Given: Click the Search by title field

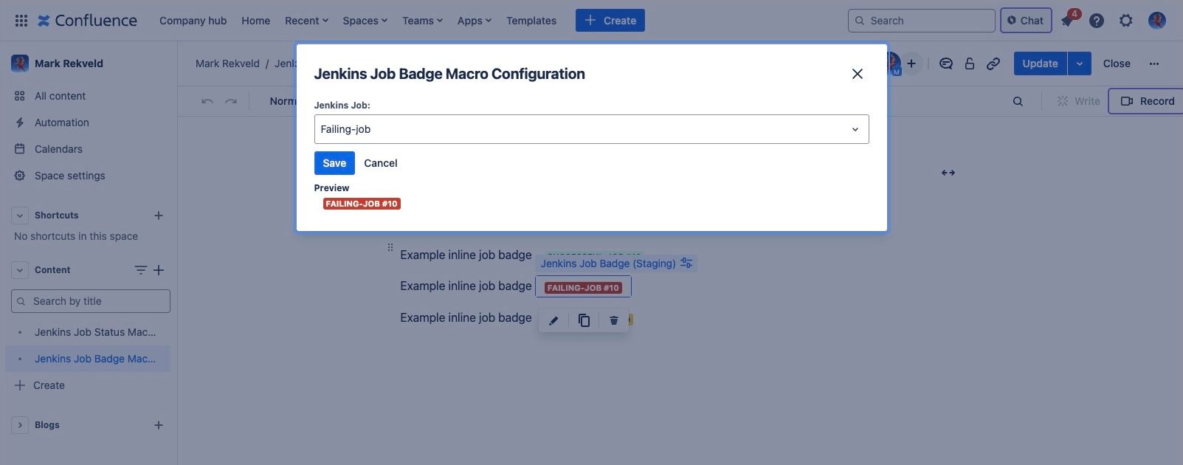Looking at the screenshot, I should (91, 301).
